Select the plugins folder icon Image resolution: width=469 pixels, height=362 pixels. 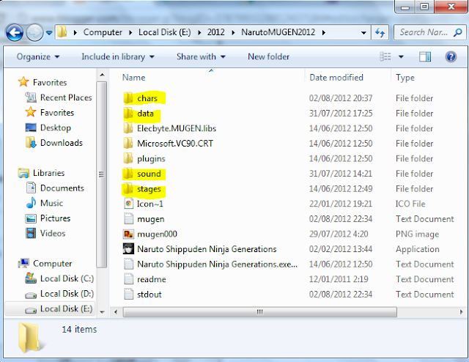tap(128, 158)
